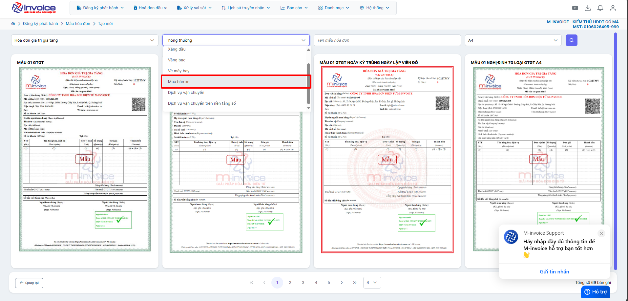Open the user account profile icon

pos(613,8)
